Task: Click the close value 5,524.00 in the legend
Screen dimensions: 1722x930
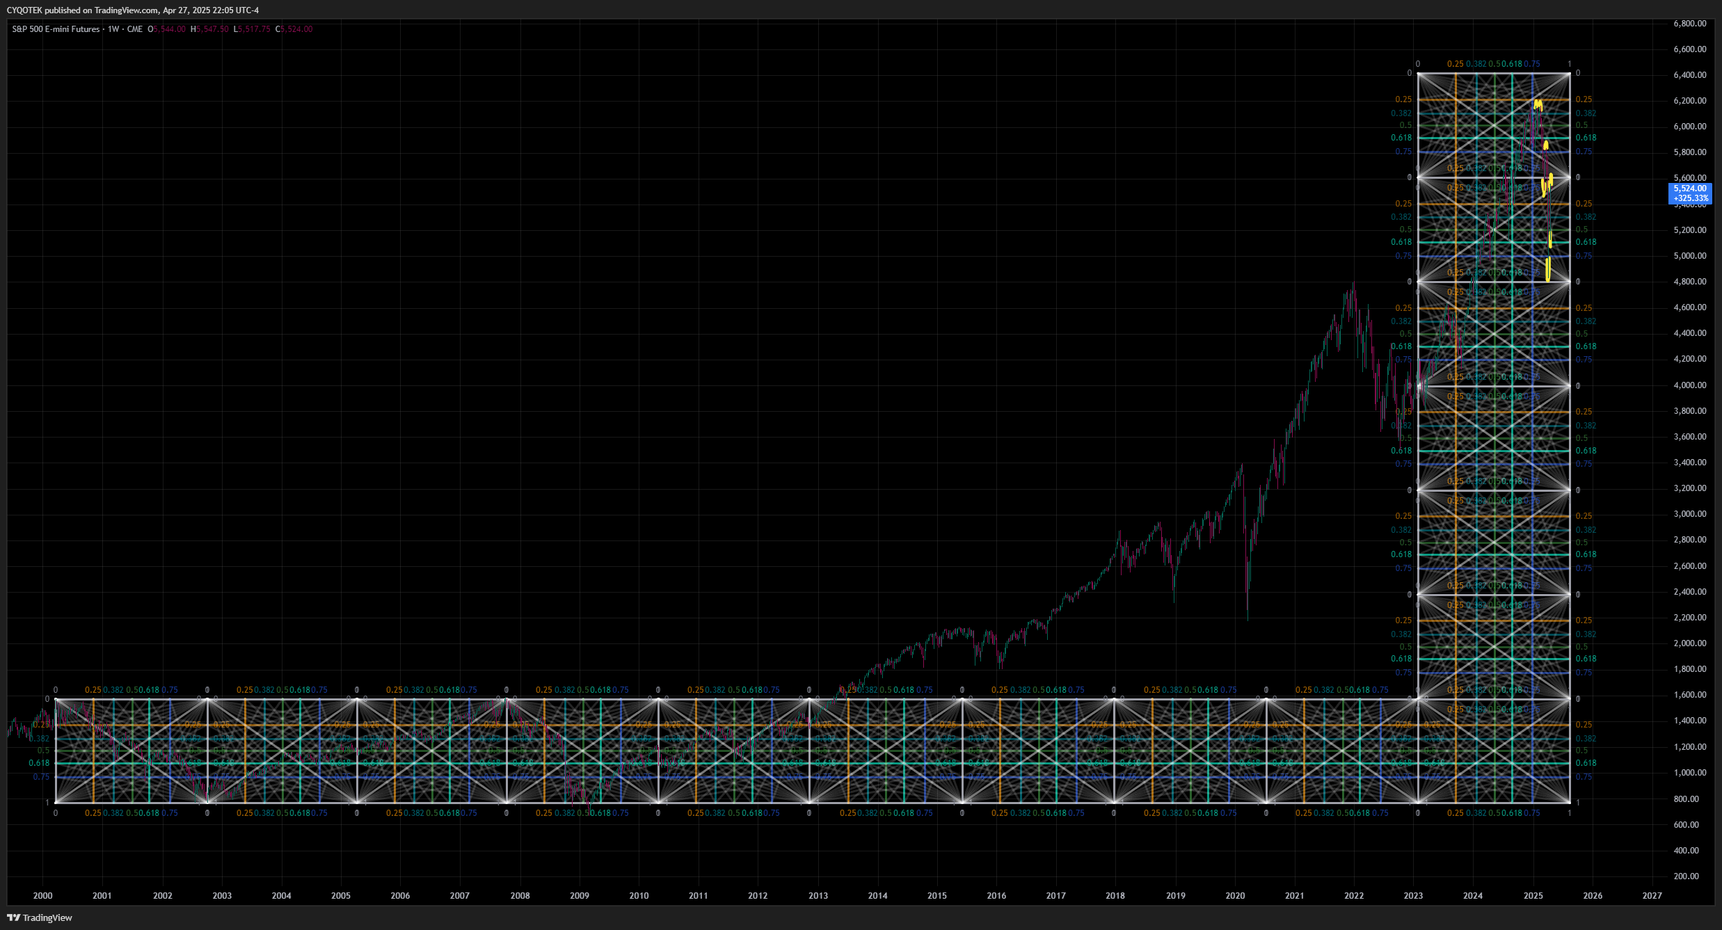Action: [x=296, y=29]
